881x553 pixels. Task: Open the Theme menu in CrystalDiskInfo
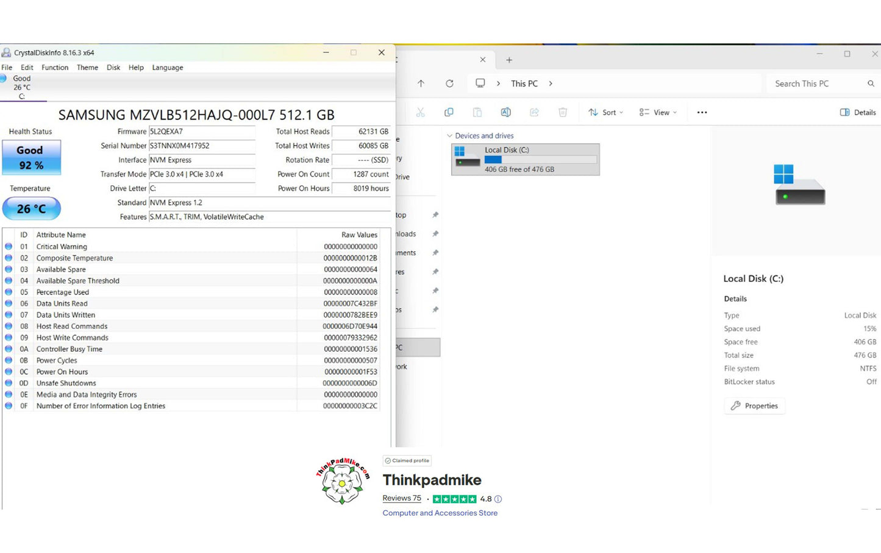[x=87, y=68]
